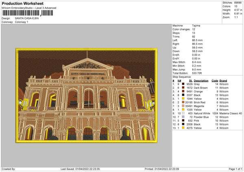
Task: Select the Black swatch with 3337 stitches
Action: coord(183,95)
